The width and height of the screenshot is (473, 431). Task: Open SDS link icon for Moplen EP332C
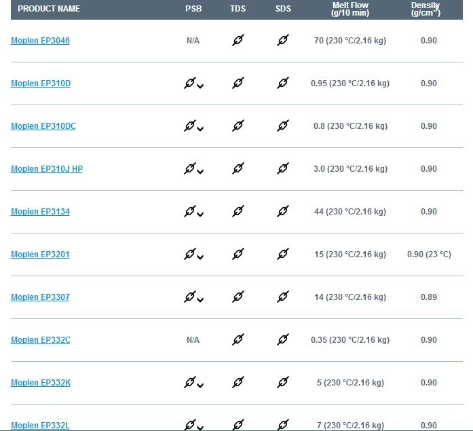(x=283, y=340)
